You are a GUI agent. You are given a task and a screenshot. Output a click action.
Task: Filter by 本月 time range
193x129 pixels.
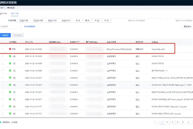click(106, 20)
